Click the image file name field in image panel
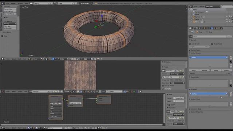 point(172,77)
